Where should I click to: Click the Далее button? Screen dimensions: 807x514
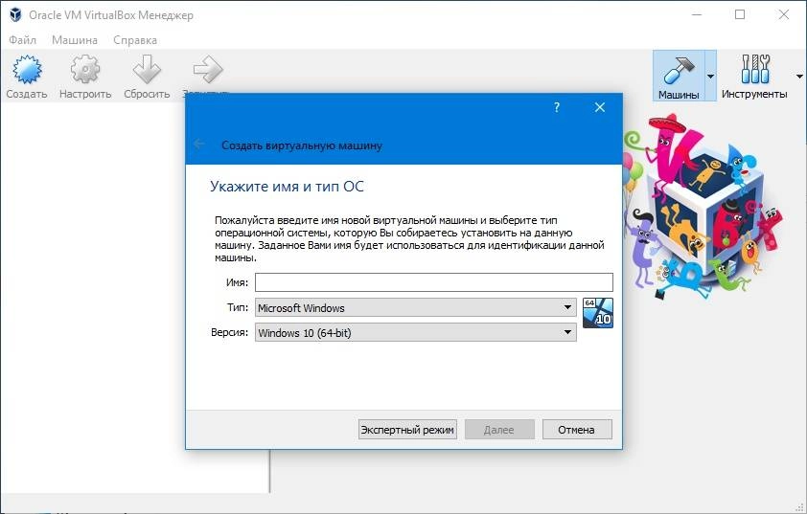click(499, 429)
